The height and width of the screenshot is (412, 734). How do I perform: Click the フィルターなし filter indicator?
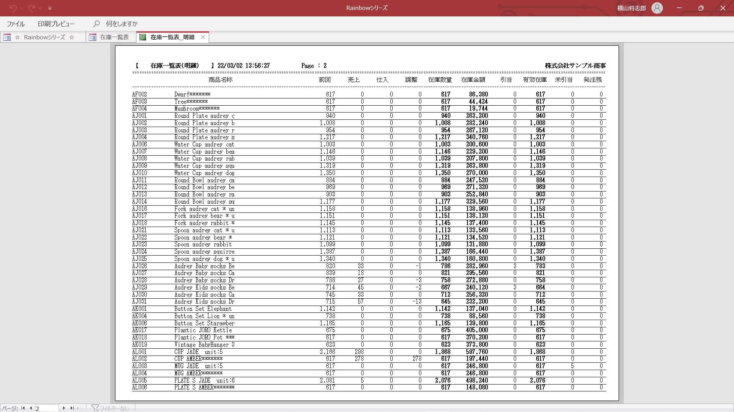point(110,408)
